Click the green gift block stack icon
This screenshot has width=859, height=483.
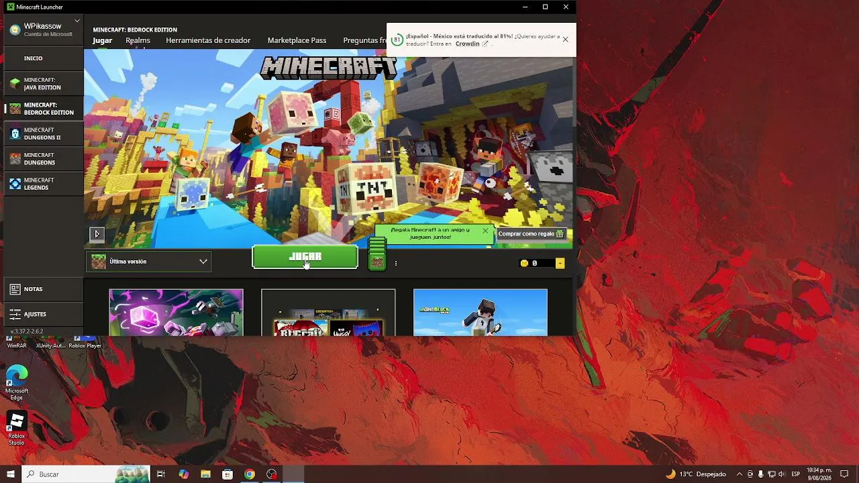[x=377, y=254]
